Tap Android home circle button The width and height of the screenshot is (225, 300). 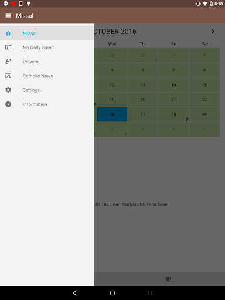112,293
